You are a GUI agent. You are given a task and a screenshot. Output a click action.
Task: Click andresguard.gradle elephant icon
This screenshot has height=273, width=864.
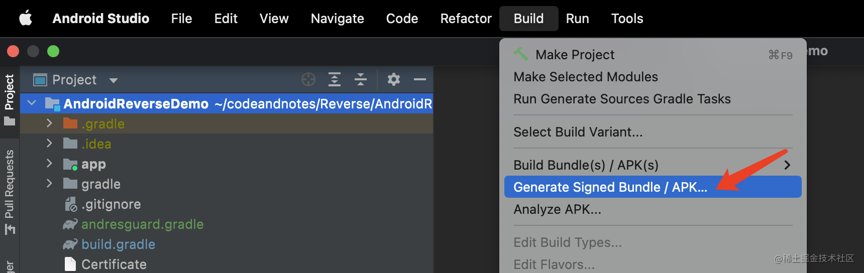point(70,224)
